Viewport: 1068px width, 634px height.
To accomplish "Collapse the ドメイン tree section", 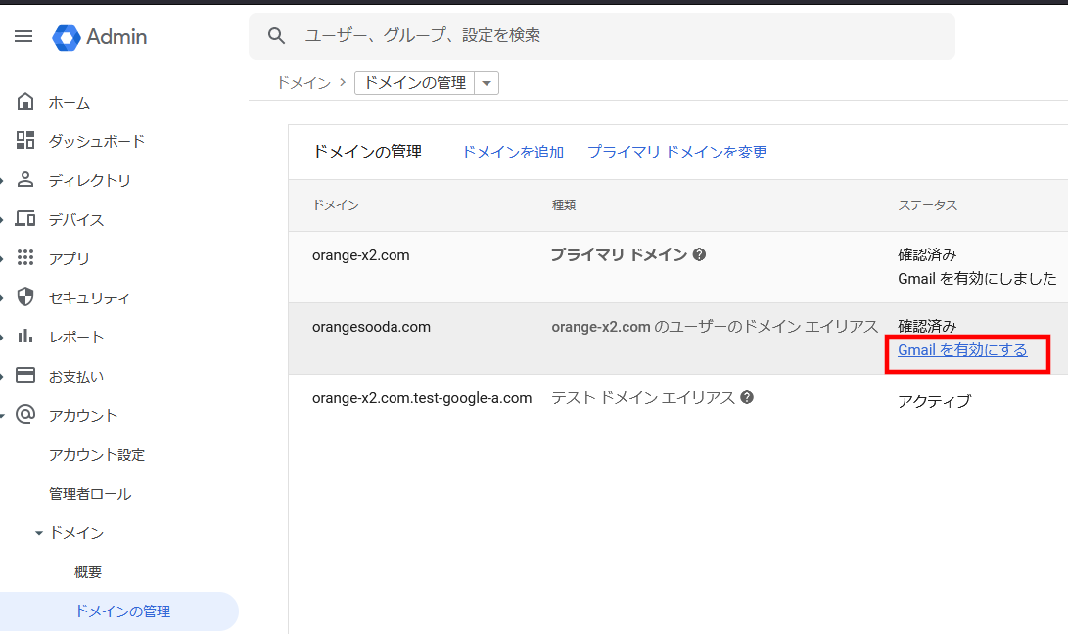I will pos(39,533).
